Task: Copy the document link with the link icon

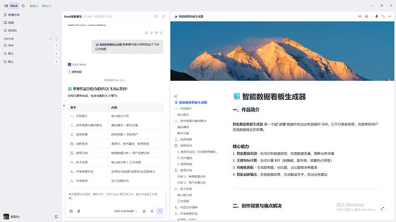Action: 360,17
